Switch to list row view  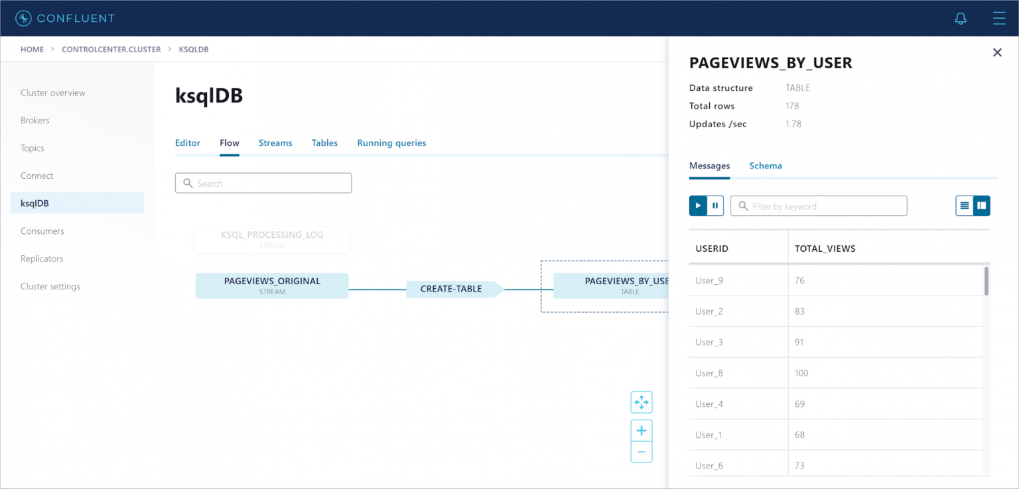(x=965, y=206)
